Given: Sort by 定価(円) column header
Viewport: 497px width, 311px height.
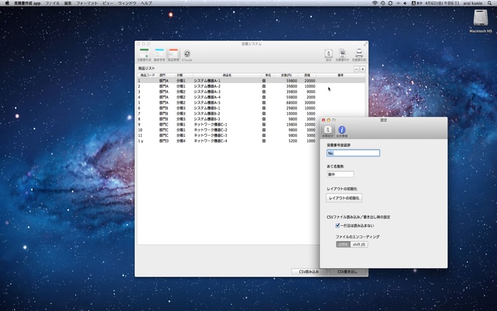Looking at the screenshot, I should pos(286,75).
